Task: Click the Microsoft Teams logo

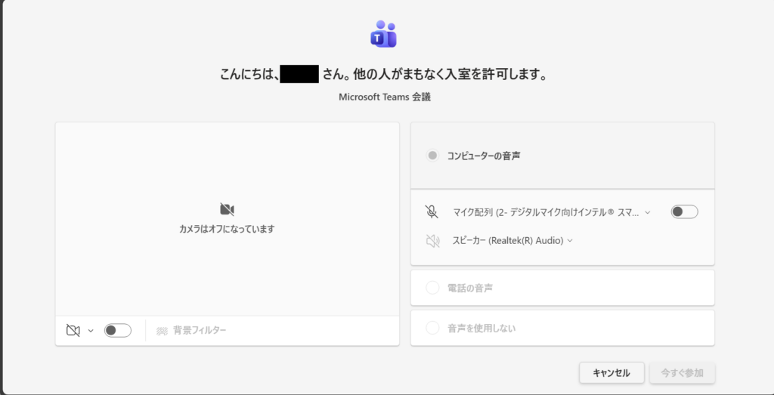Action: click(383, 34)
